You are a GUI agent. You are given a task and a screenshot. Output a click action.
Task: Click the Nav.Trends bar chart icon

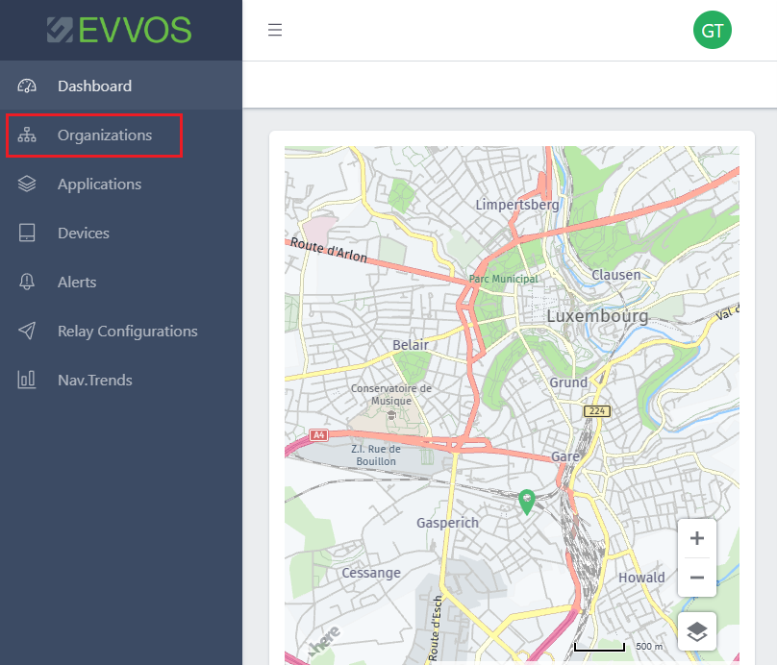click(27, 380)
